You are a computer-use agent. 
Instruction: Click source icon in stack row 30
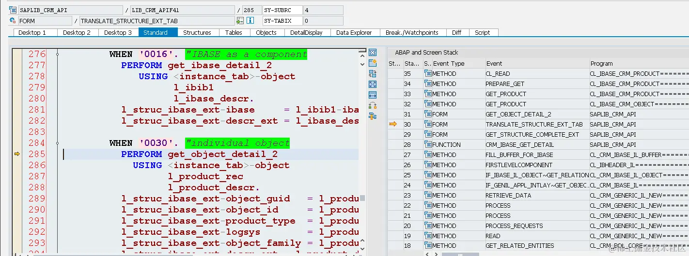427,125
